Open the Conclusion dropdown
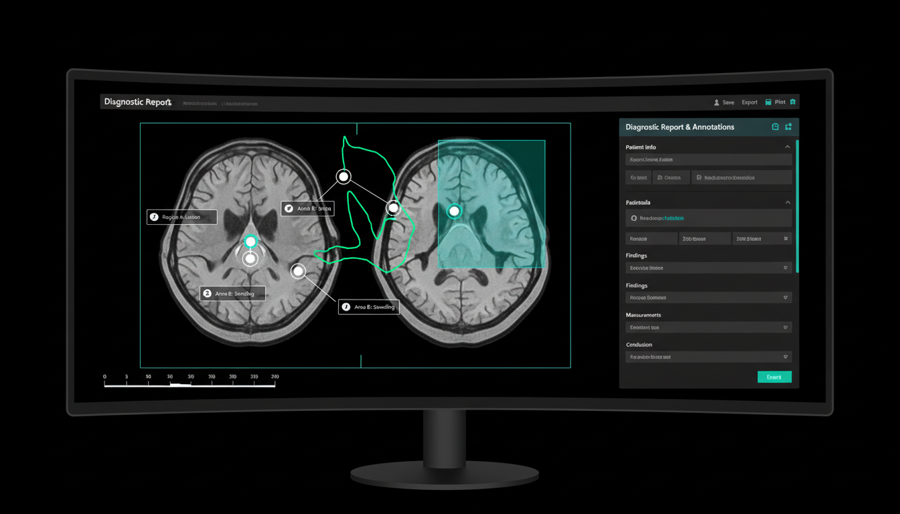 coord(708,357)
